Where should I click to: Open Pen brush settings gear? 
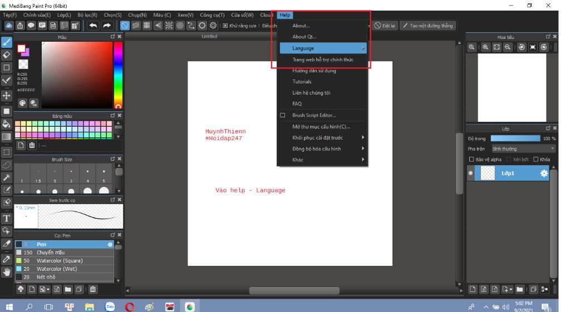[110, 245]
